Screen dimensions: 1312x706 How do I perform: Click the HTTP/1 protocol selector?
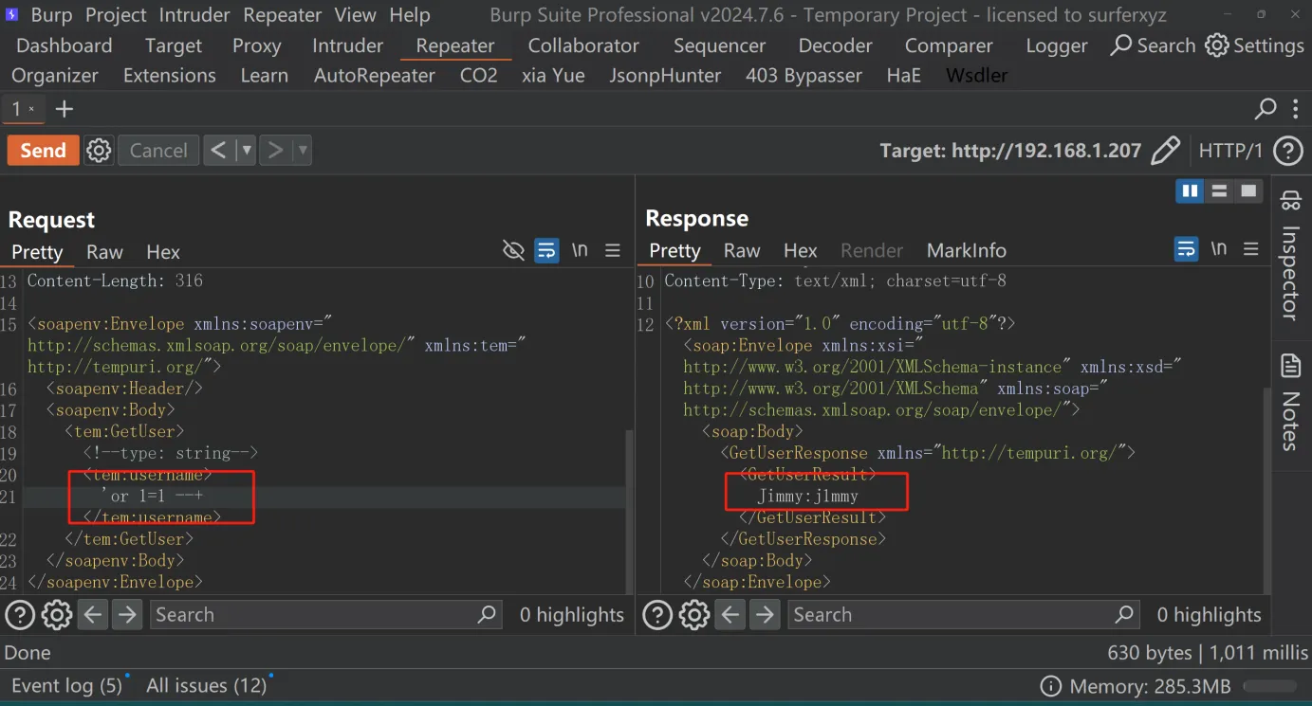[x=1230, y=151]
